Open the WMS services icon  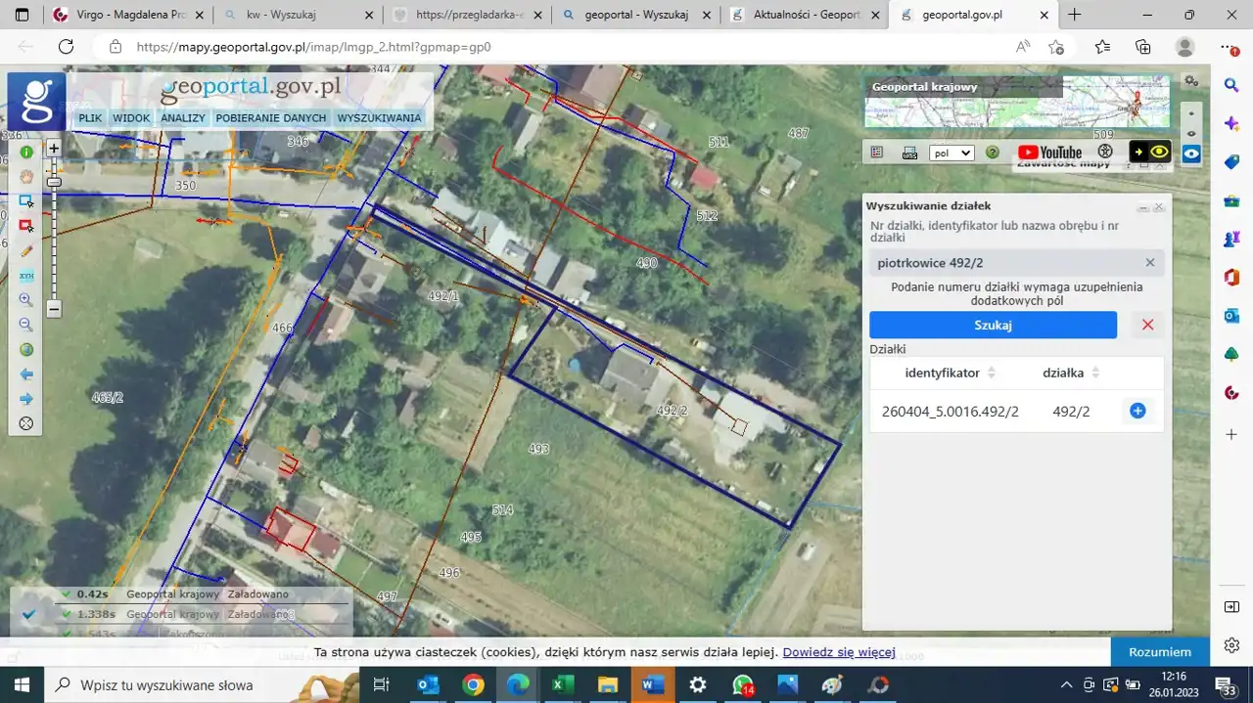click(909, 153)
